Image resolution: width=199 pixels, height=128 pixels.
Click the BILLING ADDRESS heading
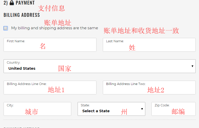point(22,15)
